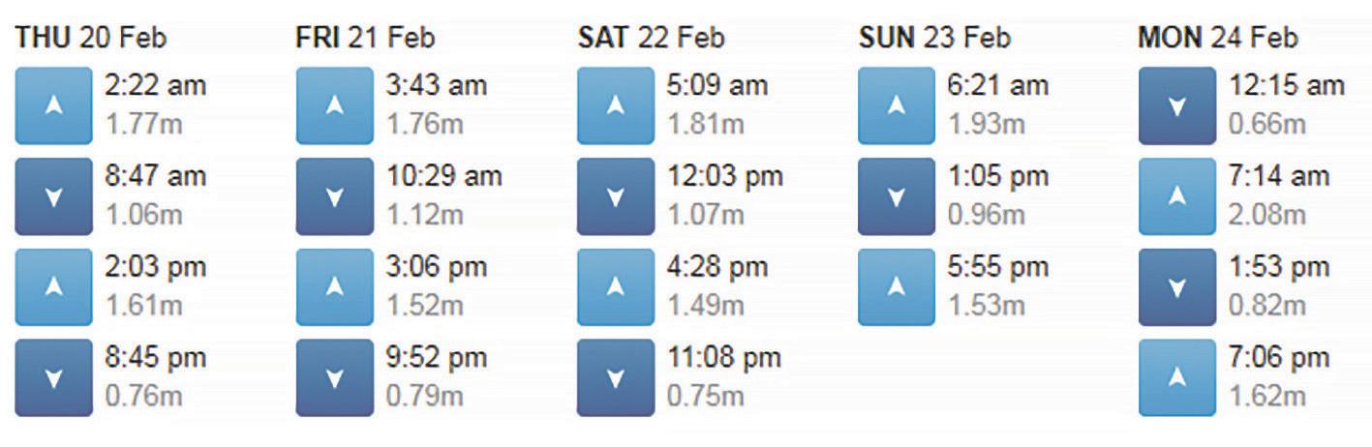Click the Sunday 6:21 am high tide icon
1372x447 pixels.
click(897, 105)
